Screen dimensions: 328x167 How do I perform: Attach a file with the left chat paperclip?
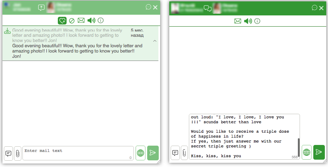(18, 154)
